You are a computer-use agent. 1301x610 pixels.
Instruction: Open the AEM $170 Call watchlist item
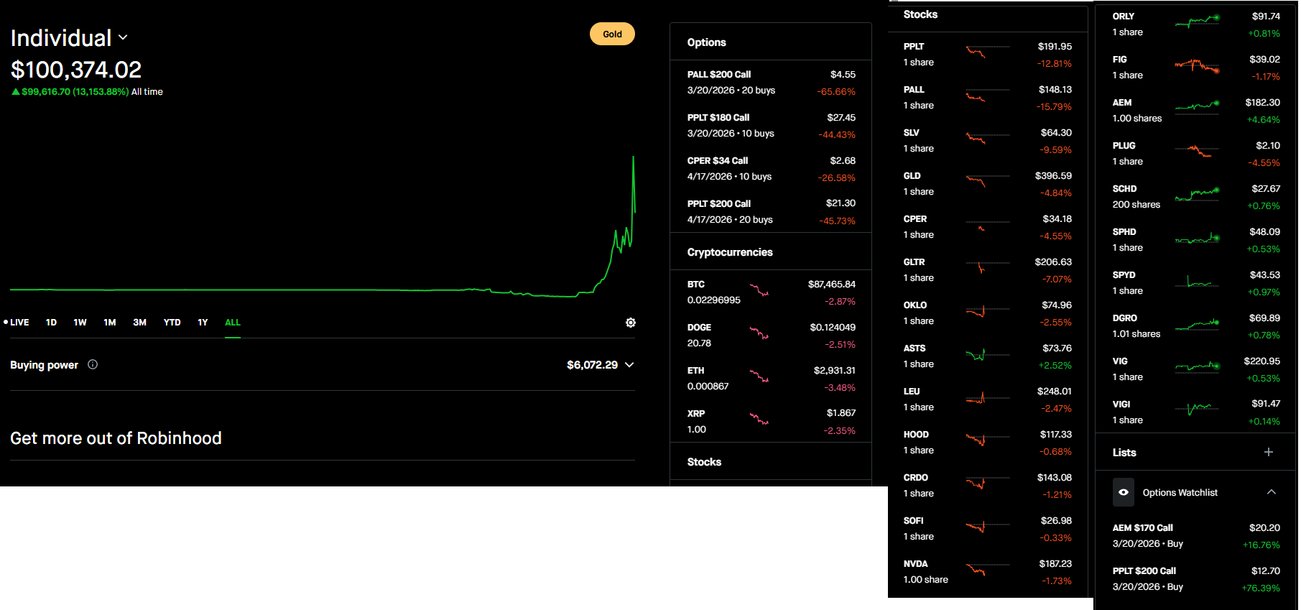1196,535
